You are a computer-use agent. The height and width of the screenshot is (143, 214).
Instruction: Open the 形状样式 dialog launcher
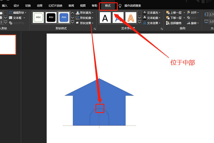pyautogui.click(x=95, y=29)
